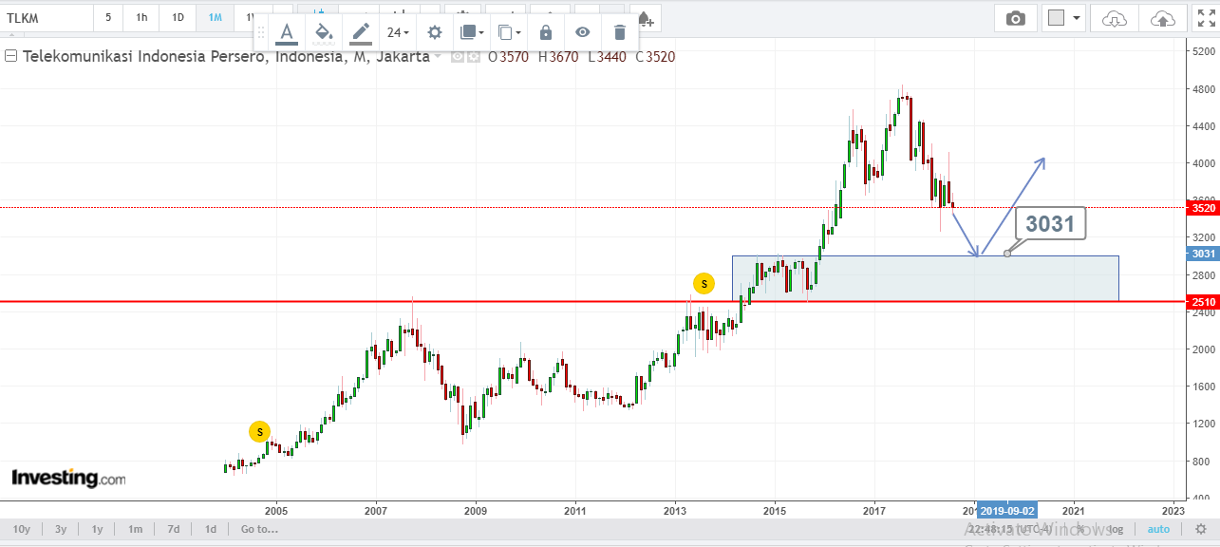Lock the selected drawing
This screenshot has width=1220, height=547.
(x=546, y=32)
